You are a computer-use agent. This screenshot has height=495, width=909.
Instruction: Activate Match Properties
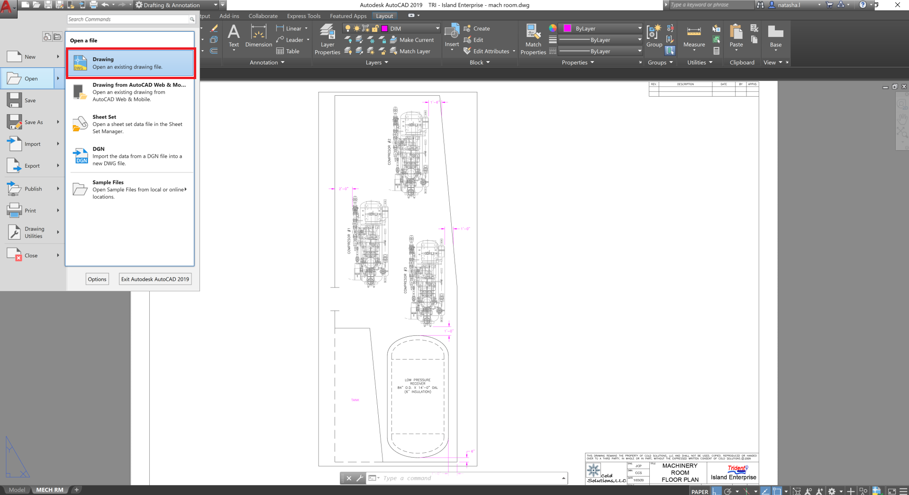[533, 38]
